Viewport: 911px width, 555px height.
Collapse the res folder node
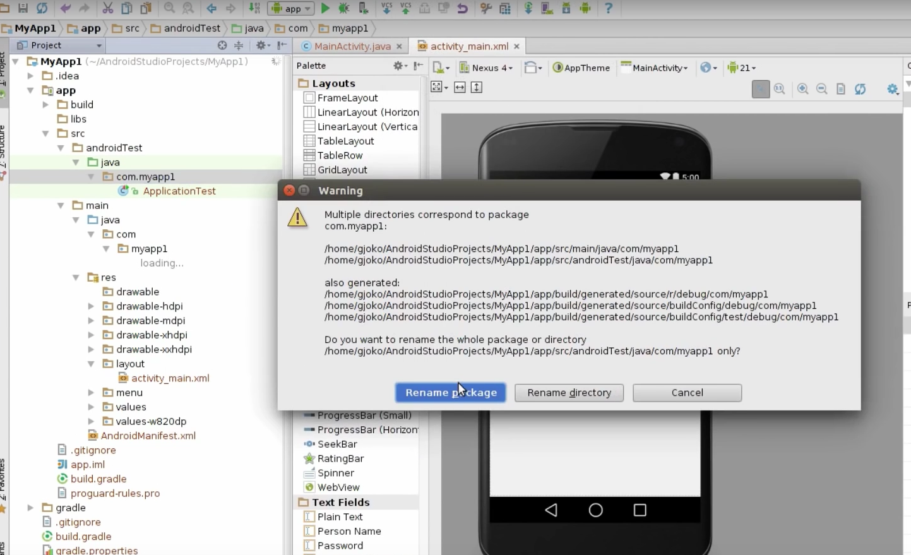pyautogui.click(x=76, y=277)
